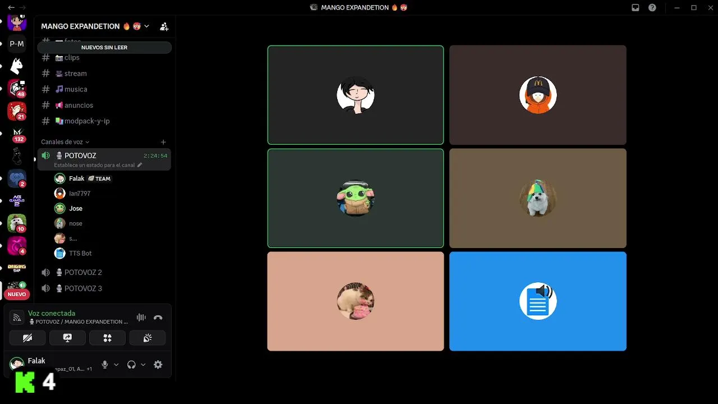Open the server with 48 notifications
This screenshot has height=404, width=718.
pos(17,88)
